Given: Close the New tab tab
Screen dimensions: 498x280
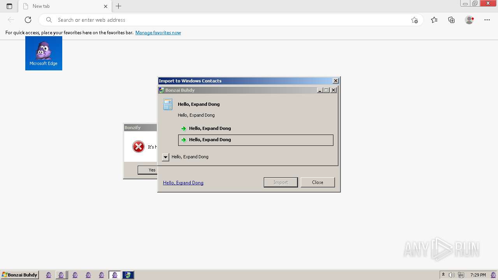Looking at the screenshot, I should click(105, 6).
